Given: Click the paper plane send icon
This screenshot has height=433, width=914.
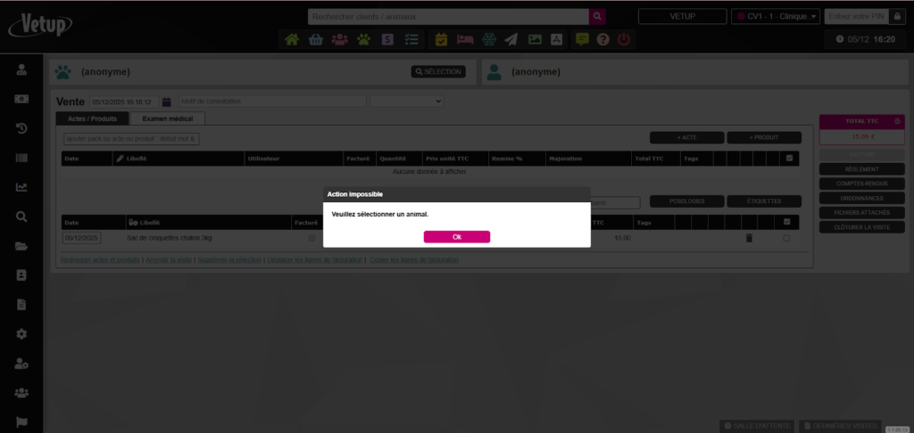Looking at the screenshot, I should tap(511, 39).
